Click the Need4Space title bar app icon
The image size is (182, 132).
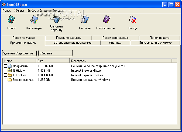pos(4,5)
